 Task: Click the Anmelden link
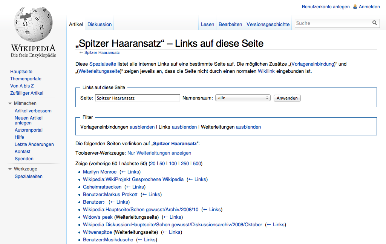point(369,7)
